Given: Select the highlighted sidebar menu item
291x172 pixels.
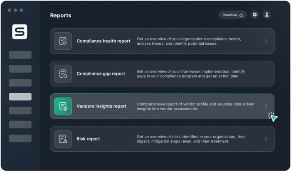Looking at the screenshot, I should (20, 97).
